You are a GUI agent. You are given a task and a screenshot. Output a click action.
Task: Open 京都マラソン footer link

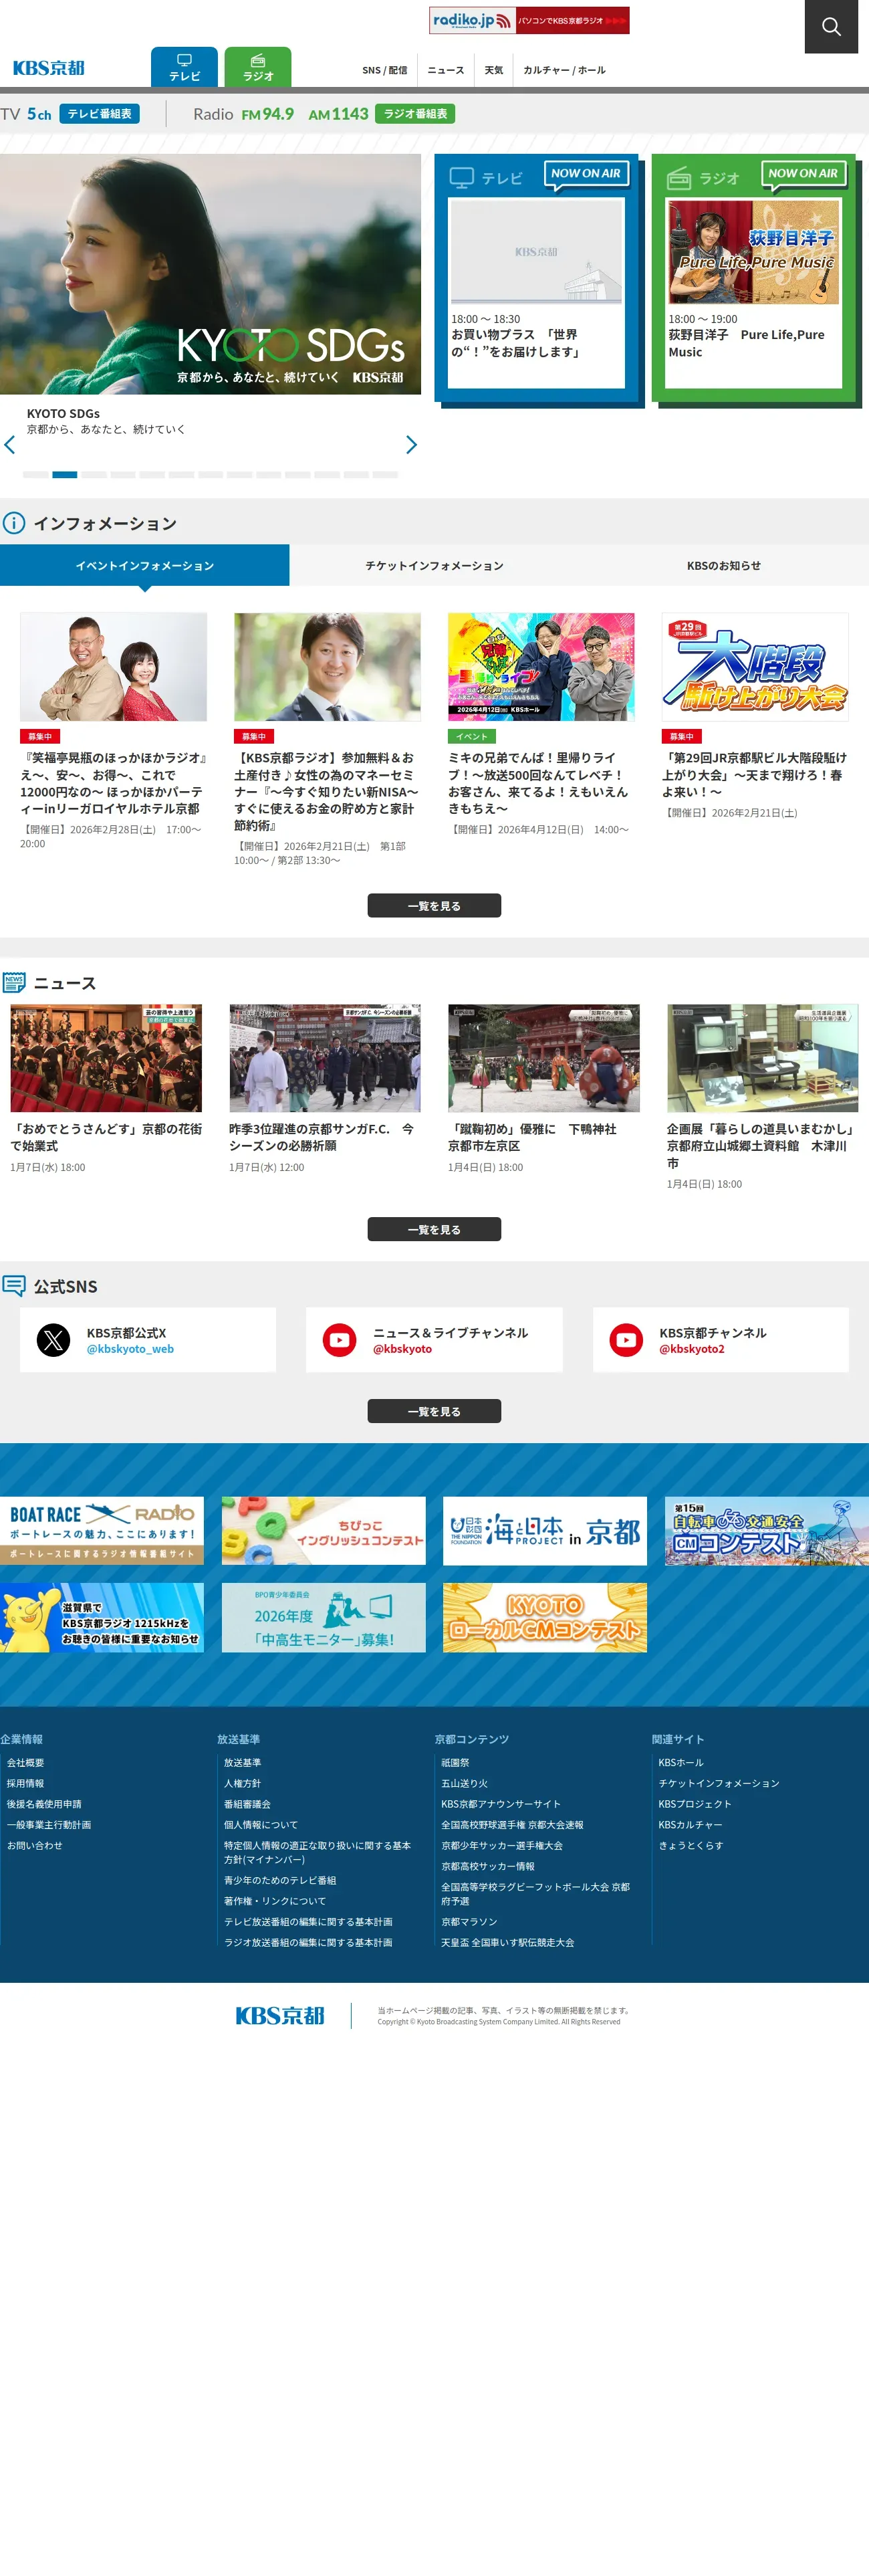pyautogui.click(x=469, y=1922)
